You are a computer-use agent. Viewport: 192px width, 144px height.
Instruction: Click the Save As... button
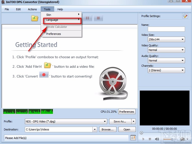point(120,121)
